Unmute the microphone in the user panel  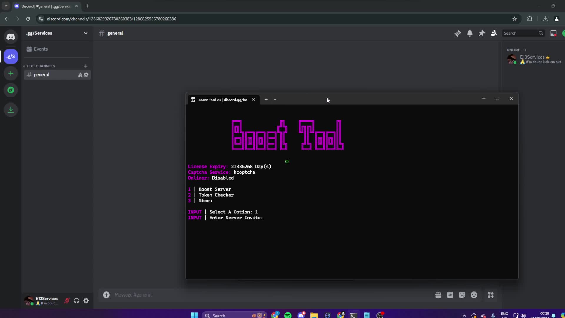[67, 301]
